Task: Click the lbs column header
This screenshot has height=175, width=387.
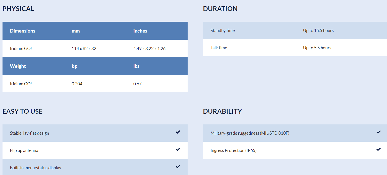Action: click(136, 66)
